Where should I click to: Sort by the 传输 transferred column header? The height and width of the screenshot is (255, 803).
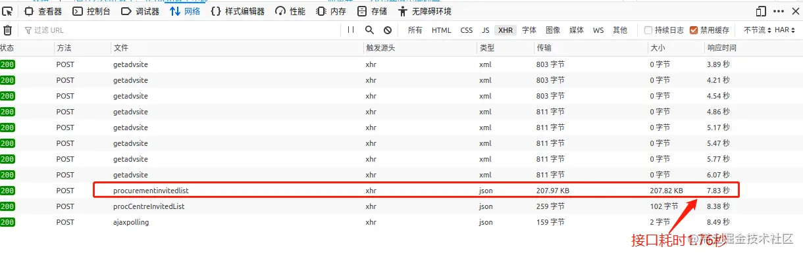pyautogui.click(x=590, y=48)
